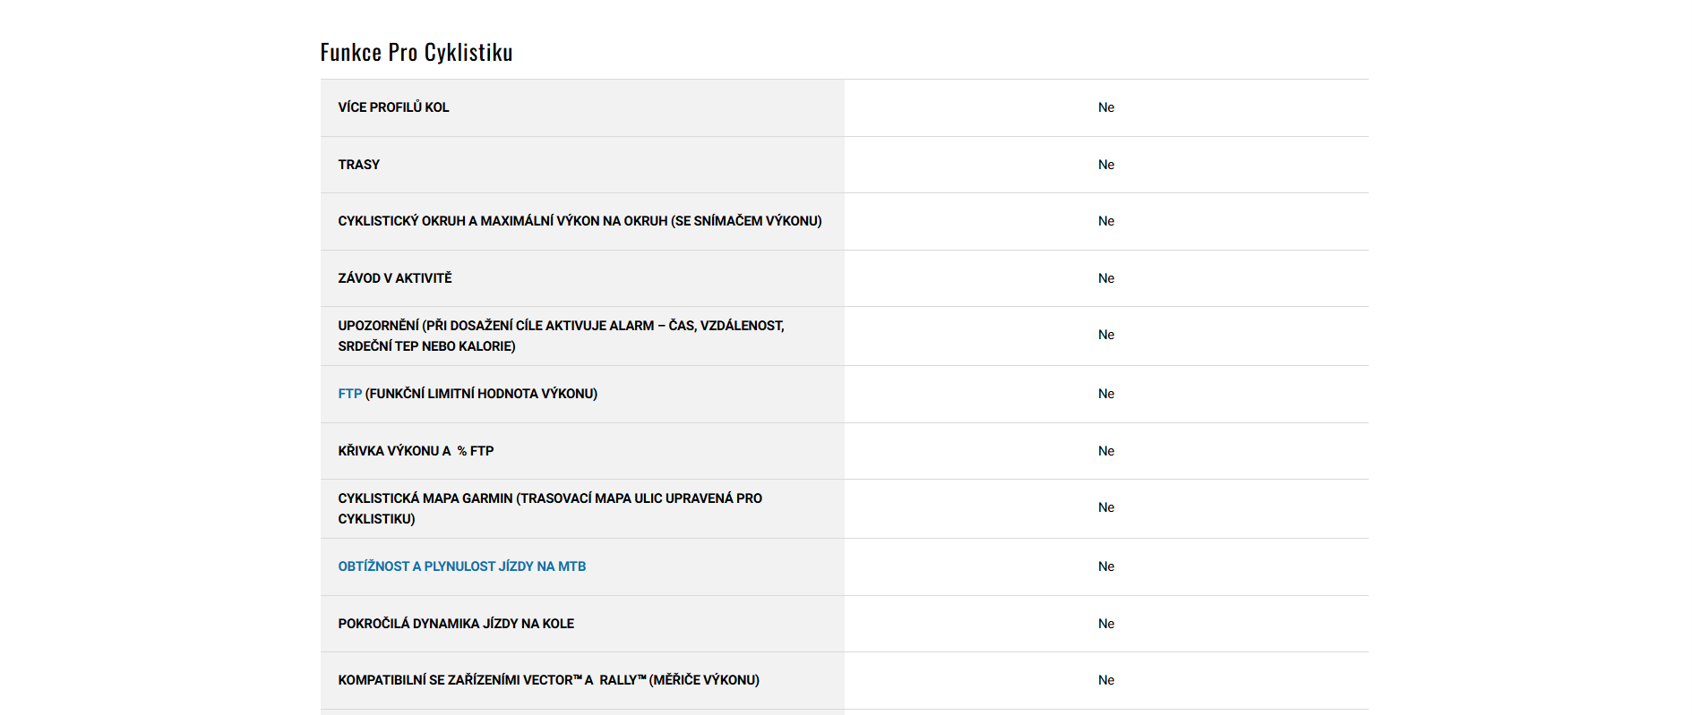Open the Obtížnost a plynulost jízdy na MTB link

[x=461, y=566]
